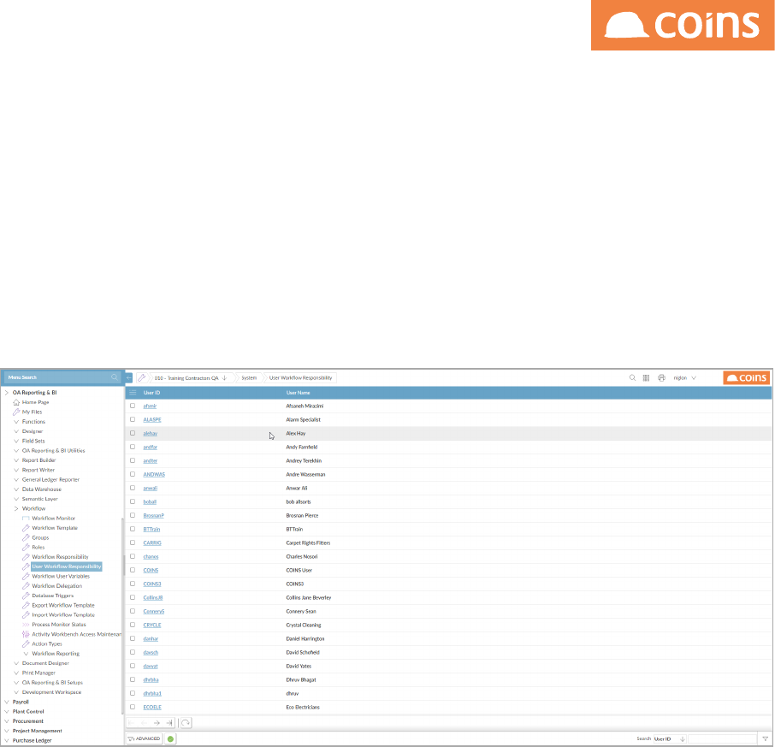Open the andfar user link
Viewport: 775px width, 747px height.
pyautogui.click(x=151, y=447)
